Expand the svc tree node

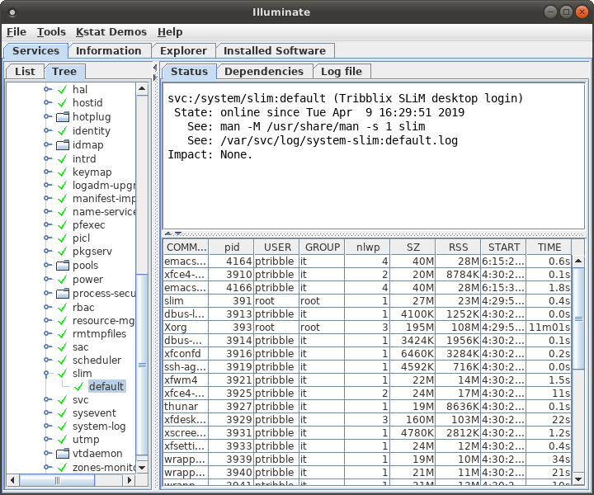[x=47, y=399]
